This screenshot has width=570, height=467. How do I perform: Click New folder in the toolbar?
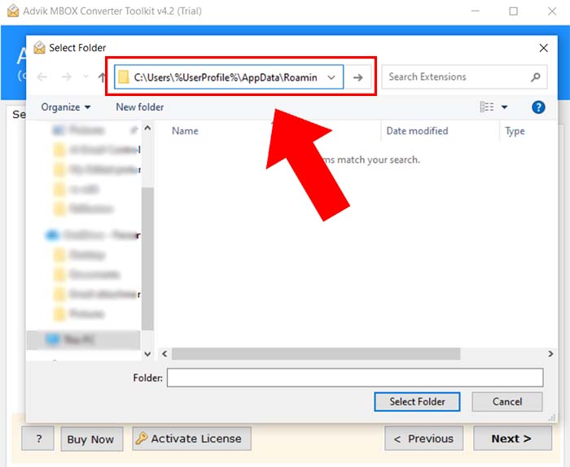[139, 107]
